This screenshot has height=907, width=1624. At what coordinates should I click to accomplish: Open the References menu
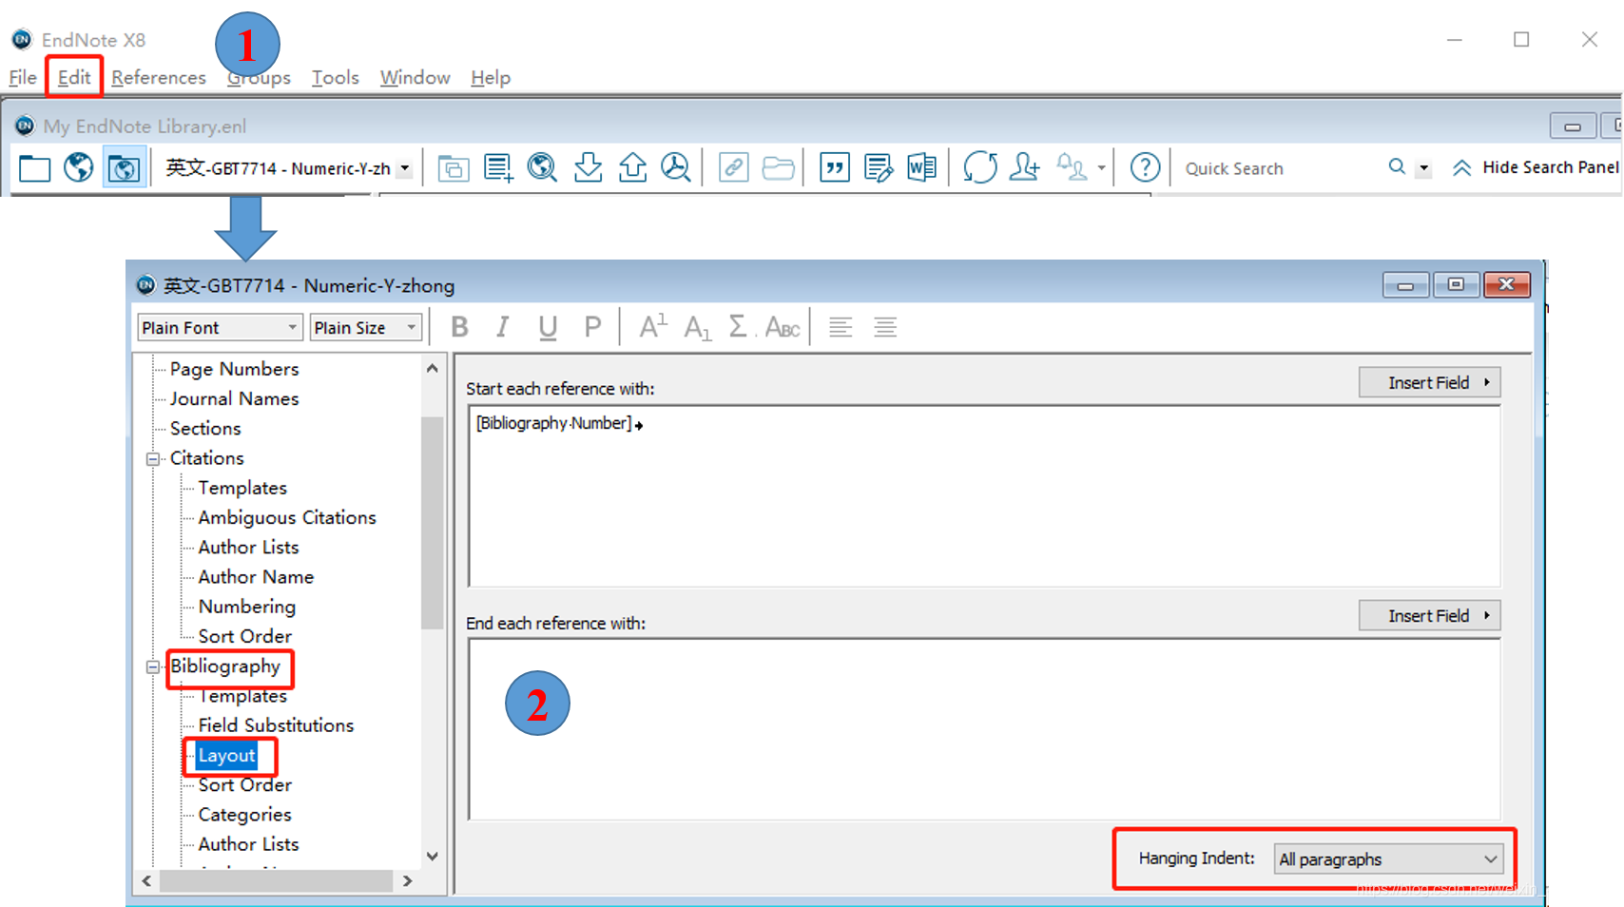pyautogui.click(x=158, y=77)
